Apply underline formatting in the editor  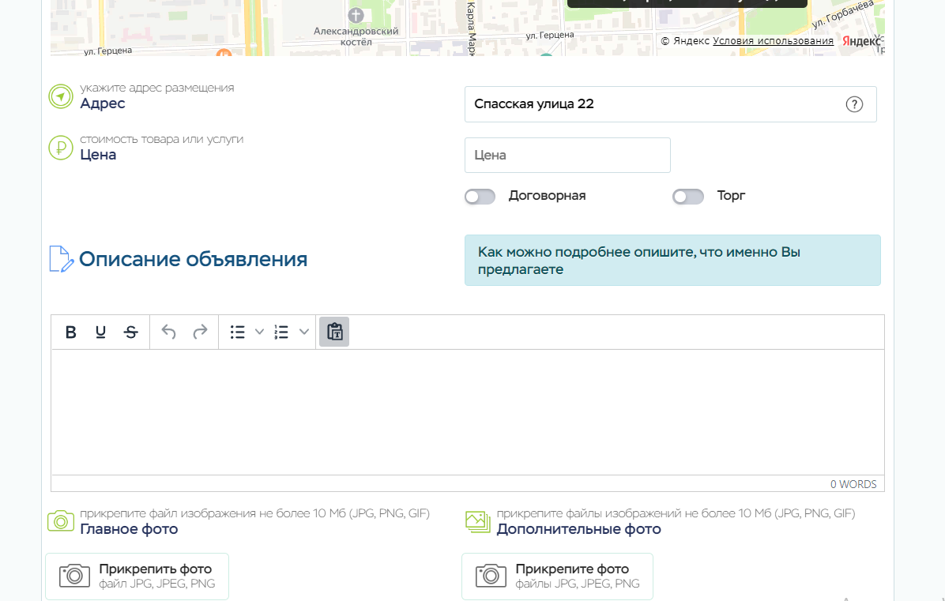pos(100,332)
